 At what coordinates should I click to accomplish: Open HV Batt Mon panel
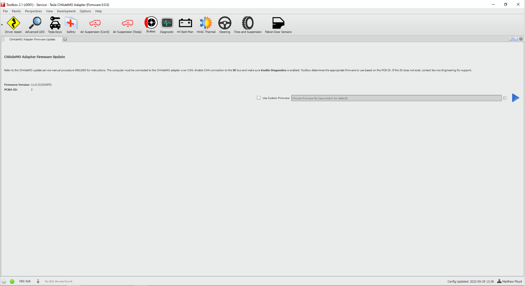185,25
